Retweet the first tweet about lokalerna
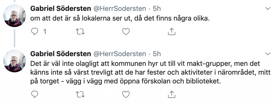 click(80, 31)
